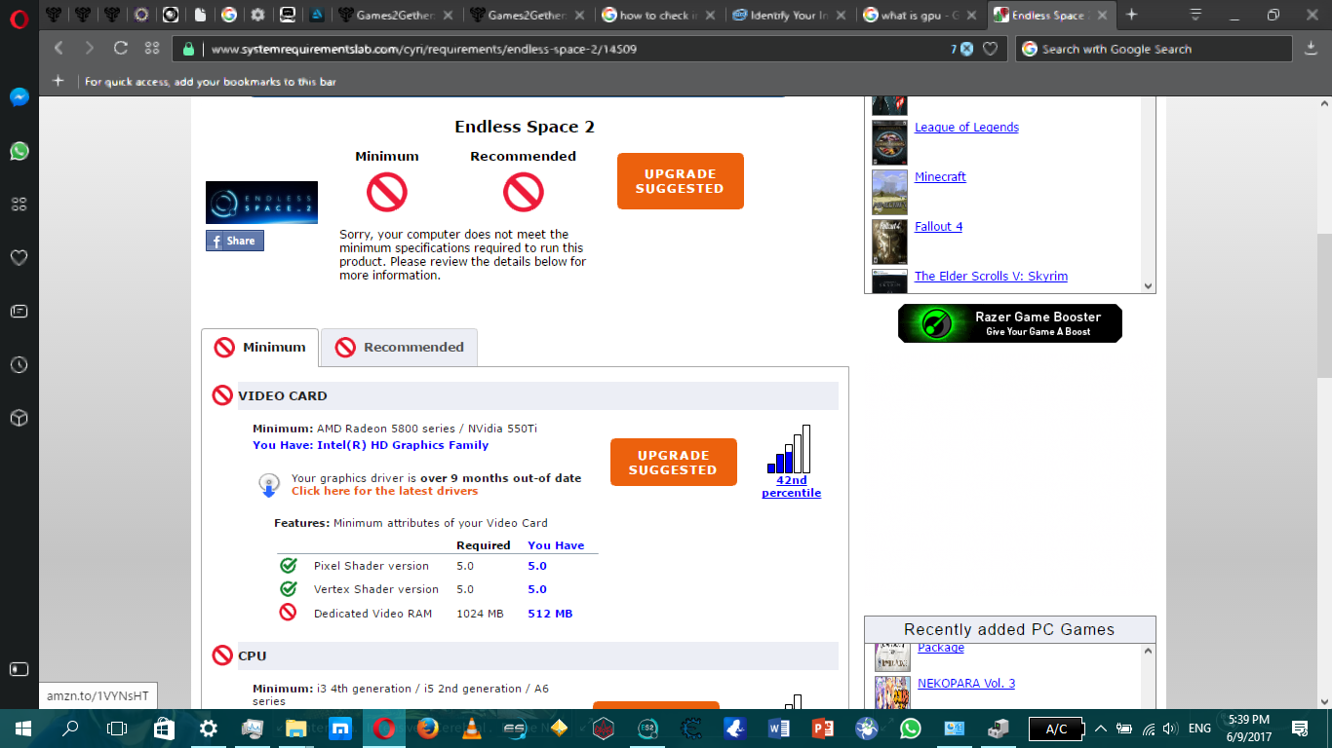
Task: Open WhatsApp in the Opera sidebar
Action: (19, 151)
